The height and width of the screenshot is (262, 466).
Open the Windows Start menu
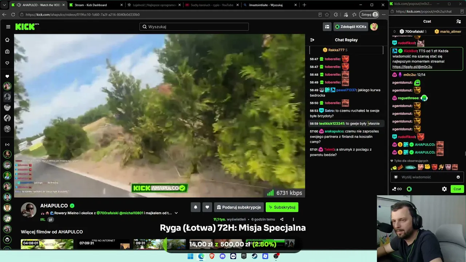point(190,256)
